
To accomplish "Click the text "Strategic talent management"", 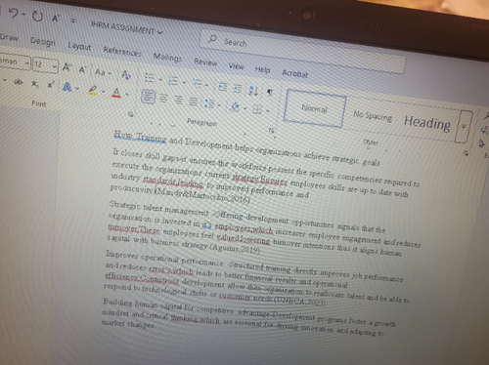I will [159, 209].
